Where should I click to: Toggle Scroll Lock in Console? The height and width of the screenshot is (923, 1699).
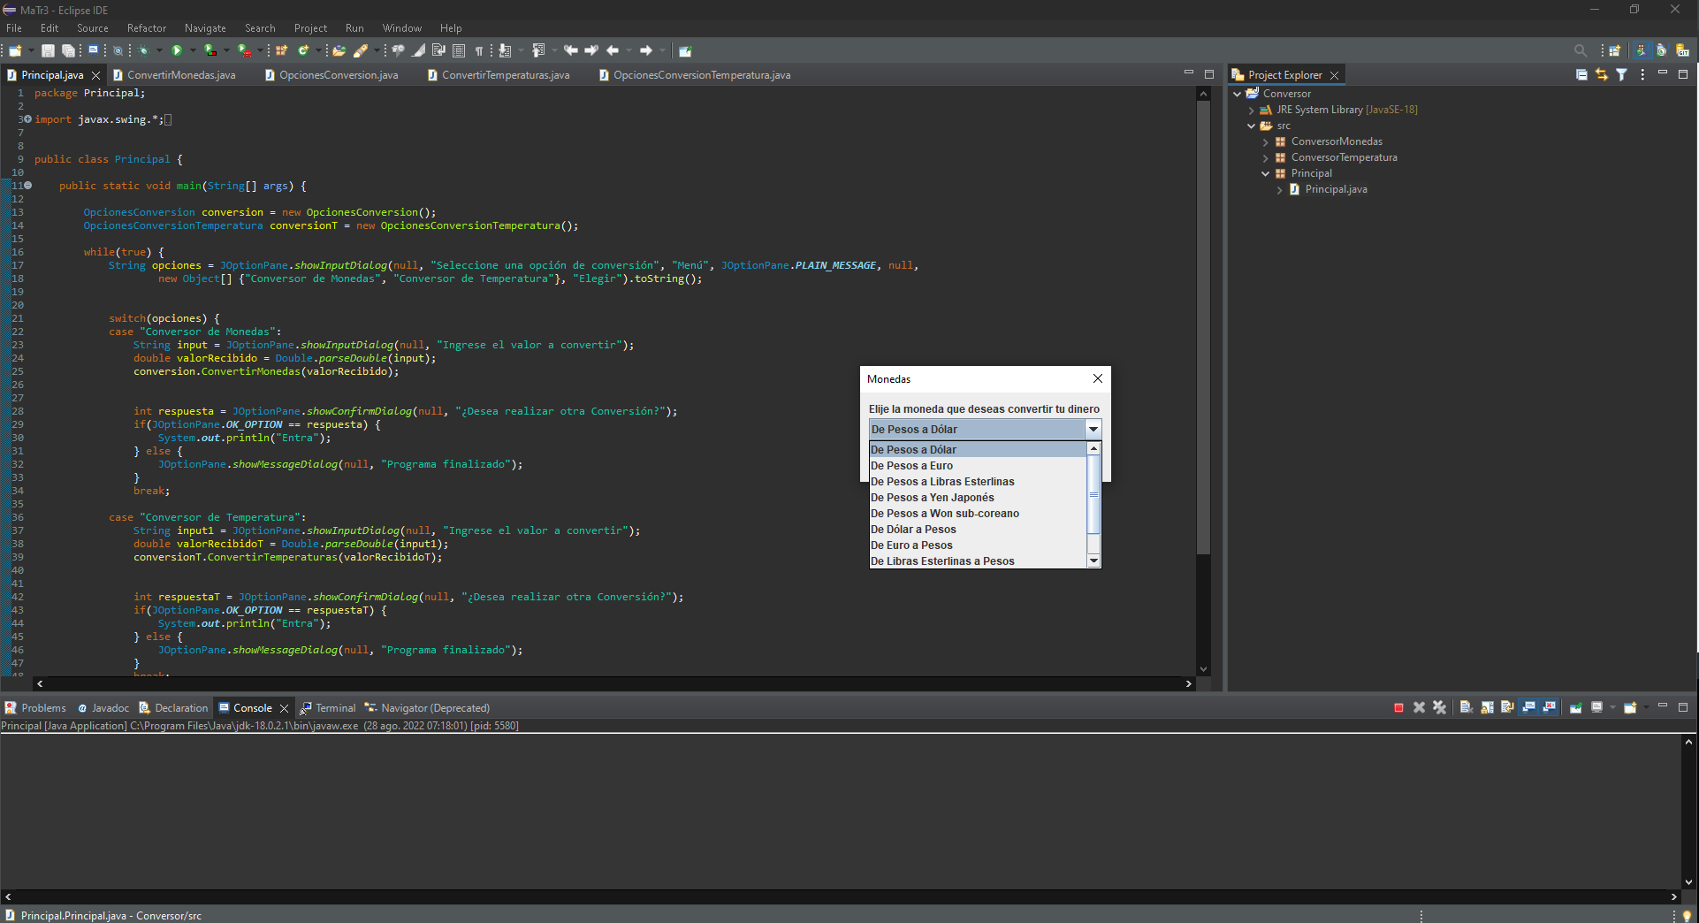pyautogui.click(x=1487, y=708)
